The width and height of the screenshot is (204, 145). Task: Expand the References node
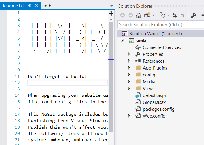129,61
